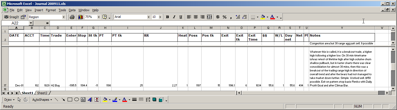Open drawing toolbar Line Color dropdown arrow
Image resolution: width=397 pixels, height=110 pixels.
point(119,100)
